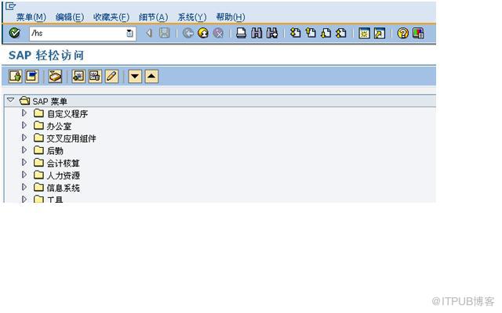The height and width of the screenshot is (313, 502).
Task: Open Customize Local Layout icon
Action: [418, 33]
